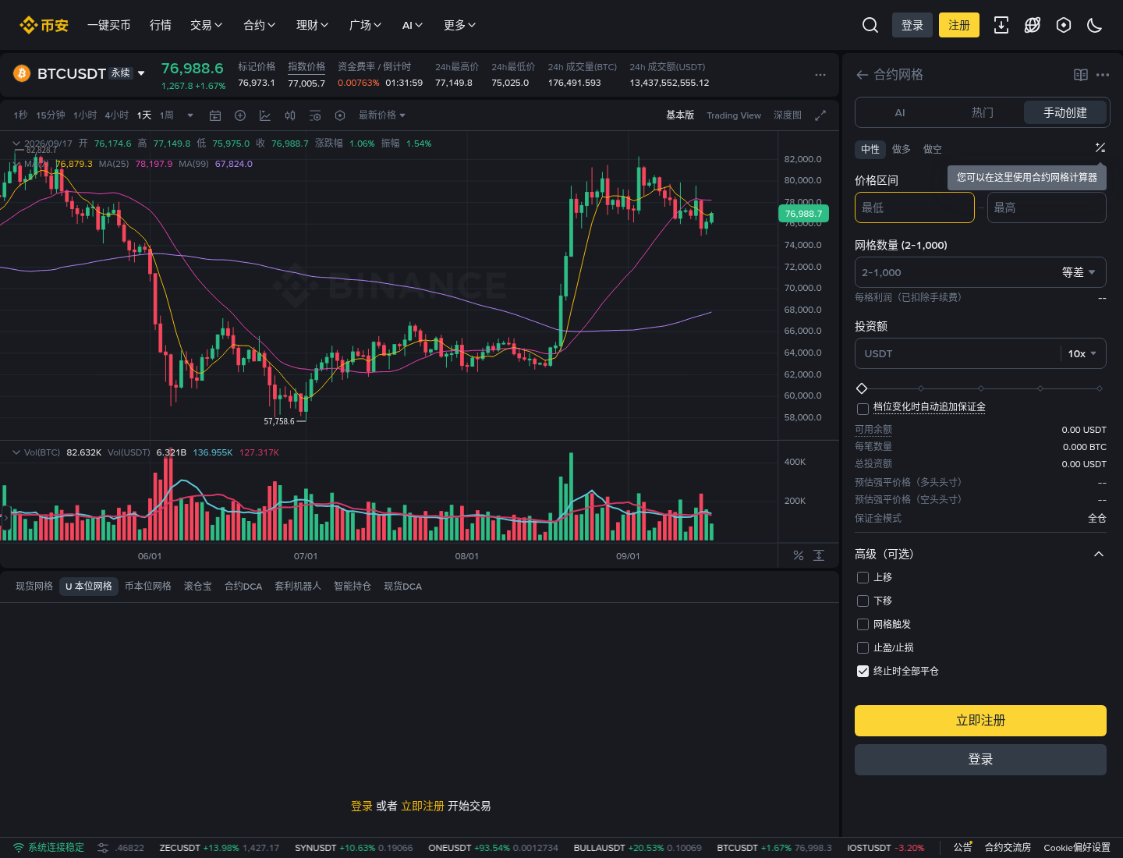The width and height of the screenshot is (1123, 858).
Task: Uncheck 终止时全部平仓
Action: (x=863, y=672)
